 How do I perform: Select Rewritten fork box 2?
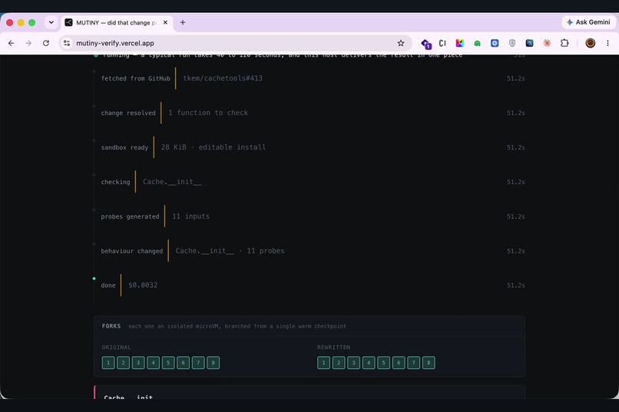click(x=339, y=363)
